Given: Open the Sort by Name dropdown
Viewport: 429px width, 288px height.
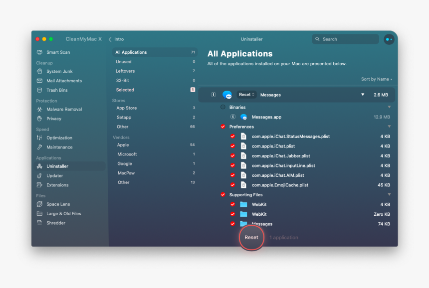Looking at the screenshot, I should pos(377,79).
